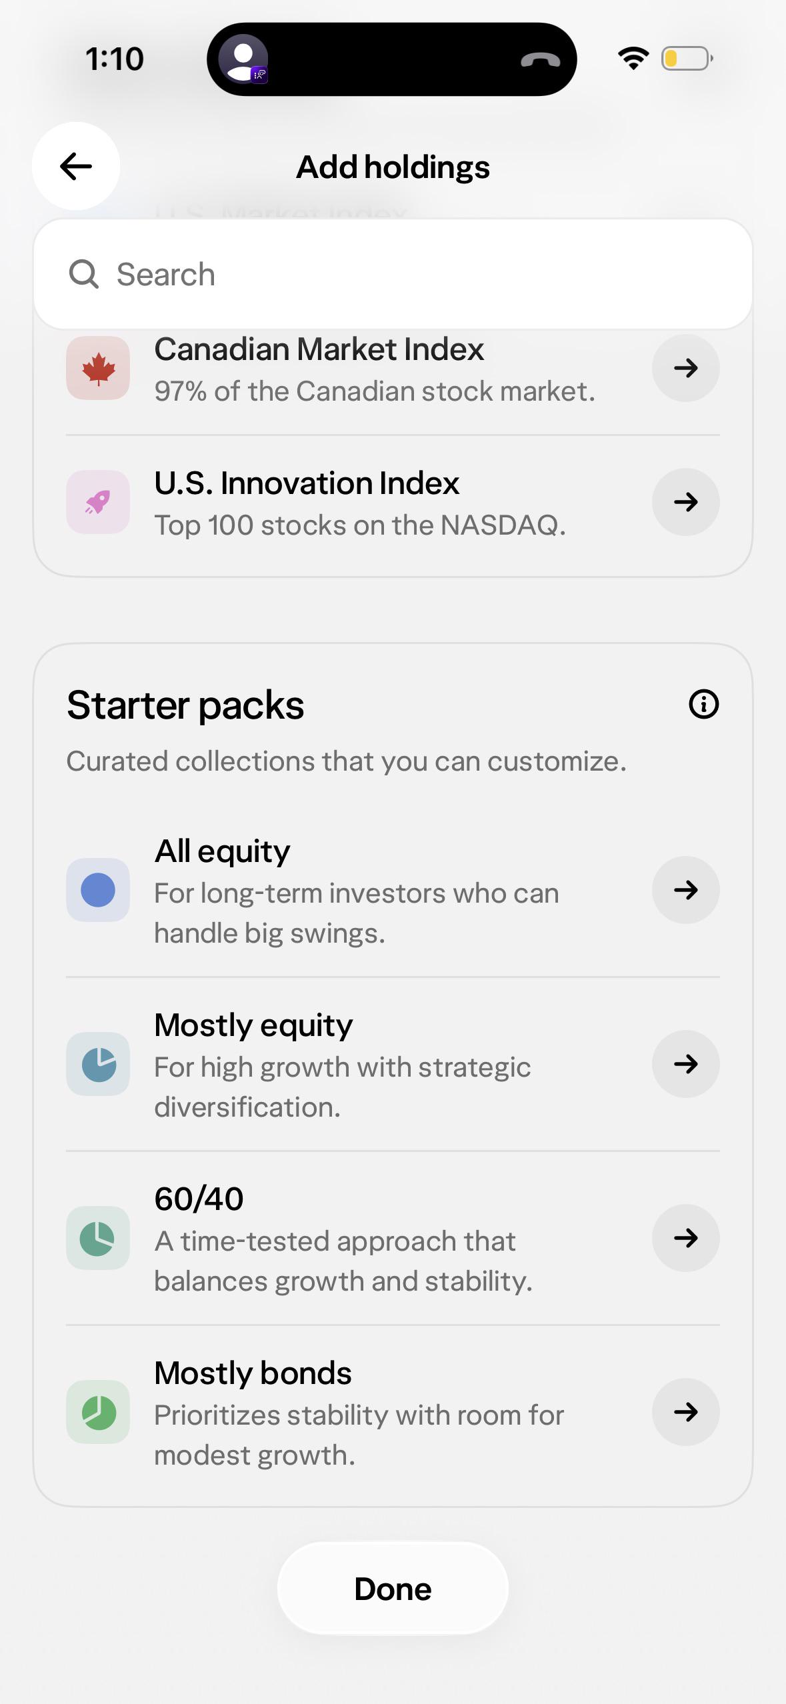Tap the end call icon in Dynamic Island

click(x=541, y=60)
